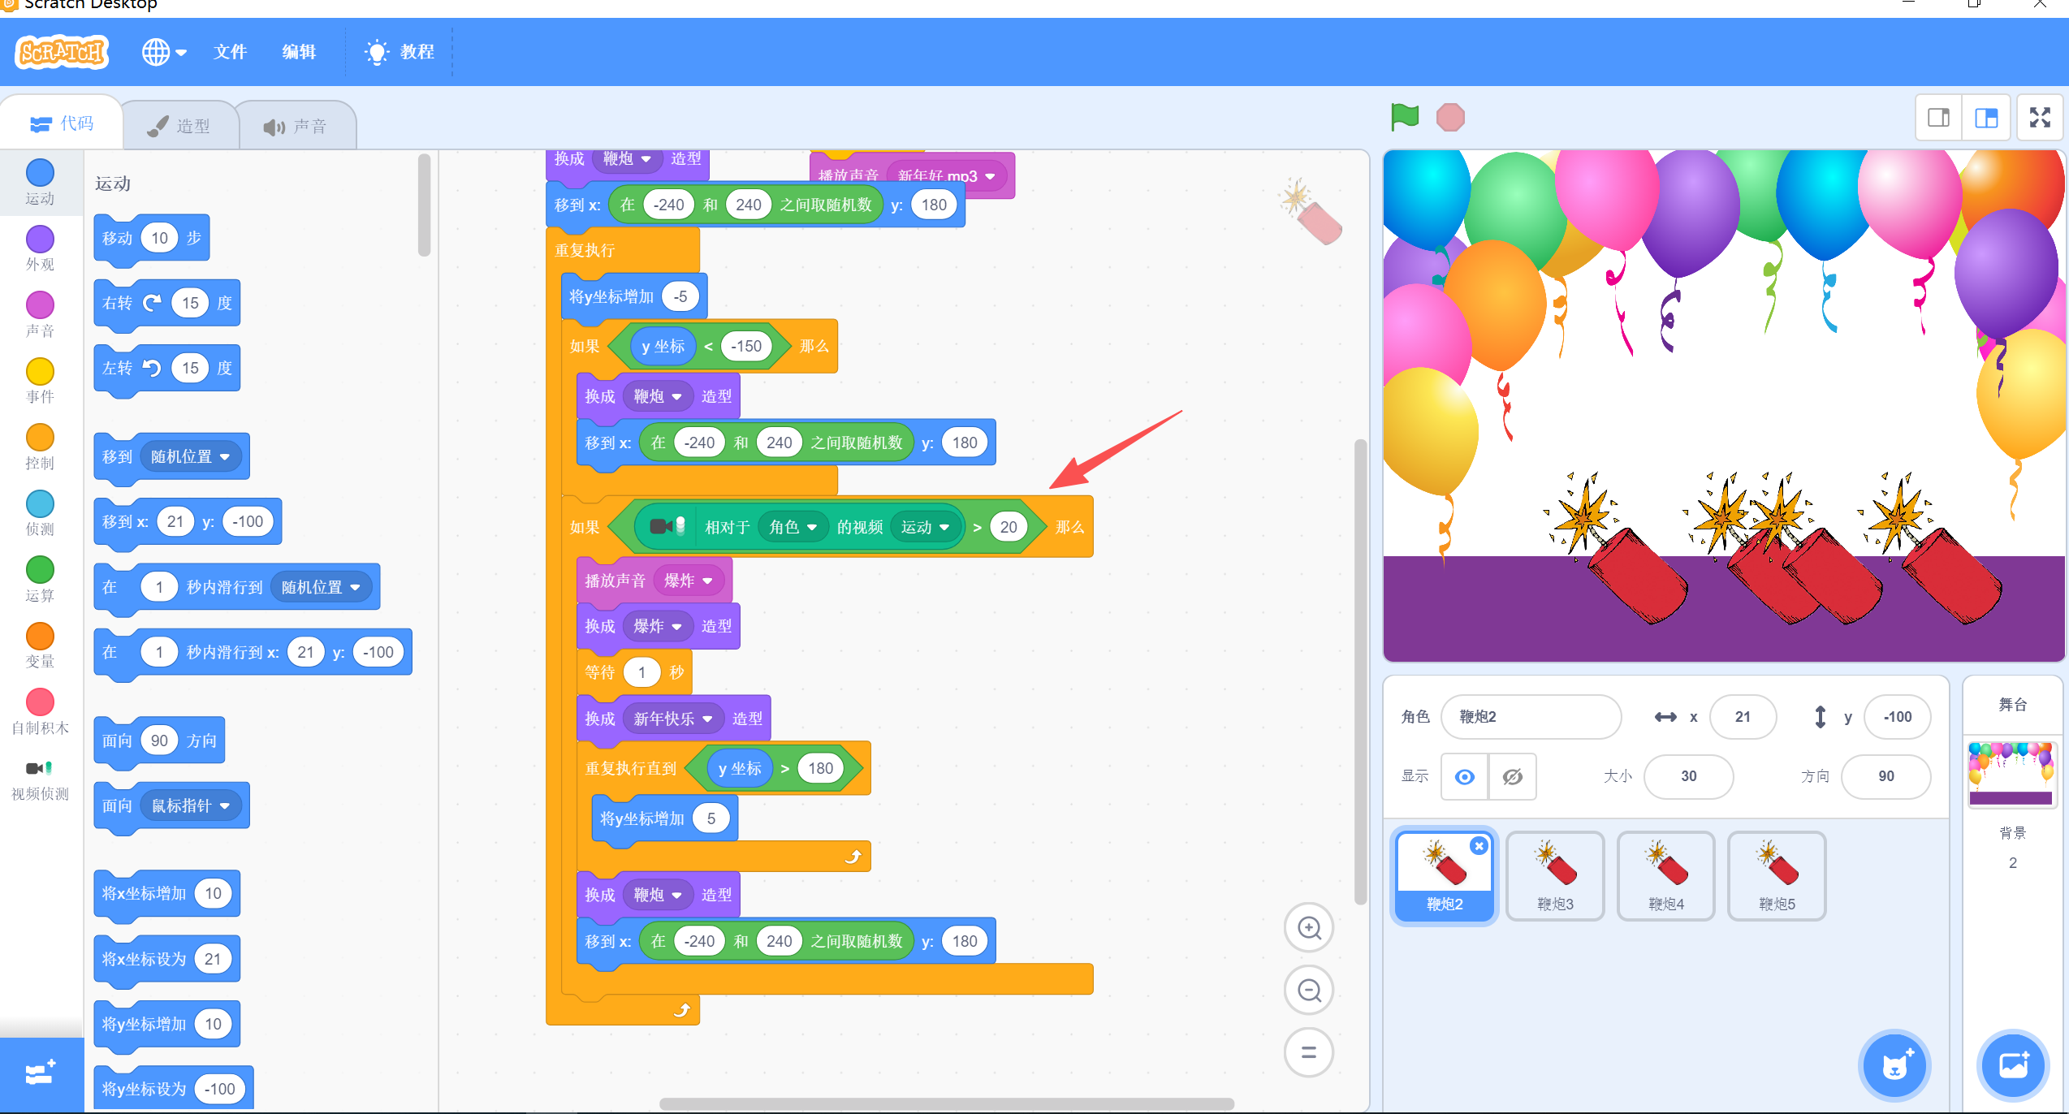Select the 鞭炮4 sprite thumbnail
Viewport: 2069px width, 1114px height.
tap(1665, 875)
